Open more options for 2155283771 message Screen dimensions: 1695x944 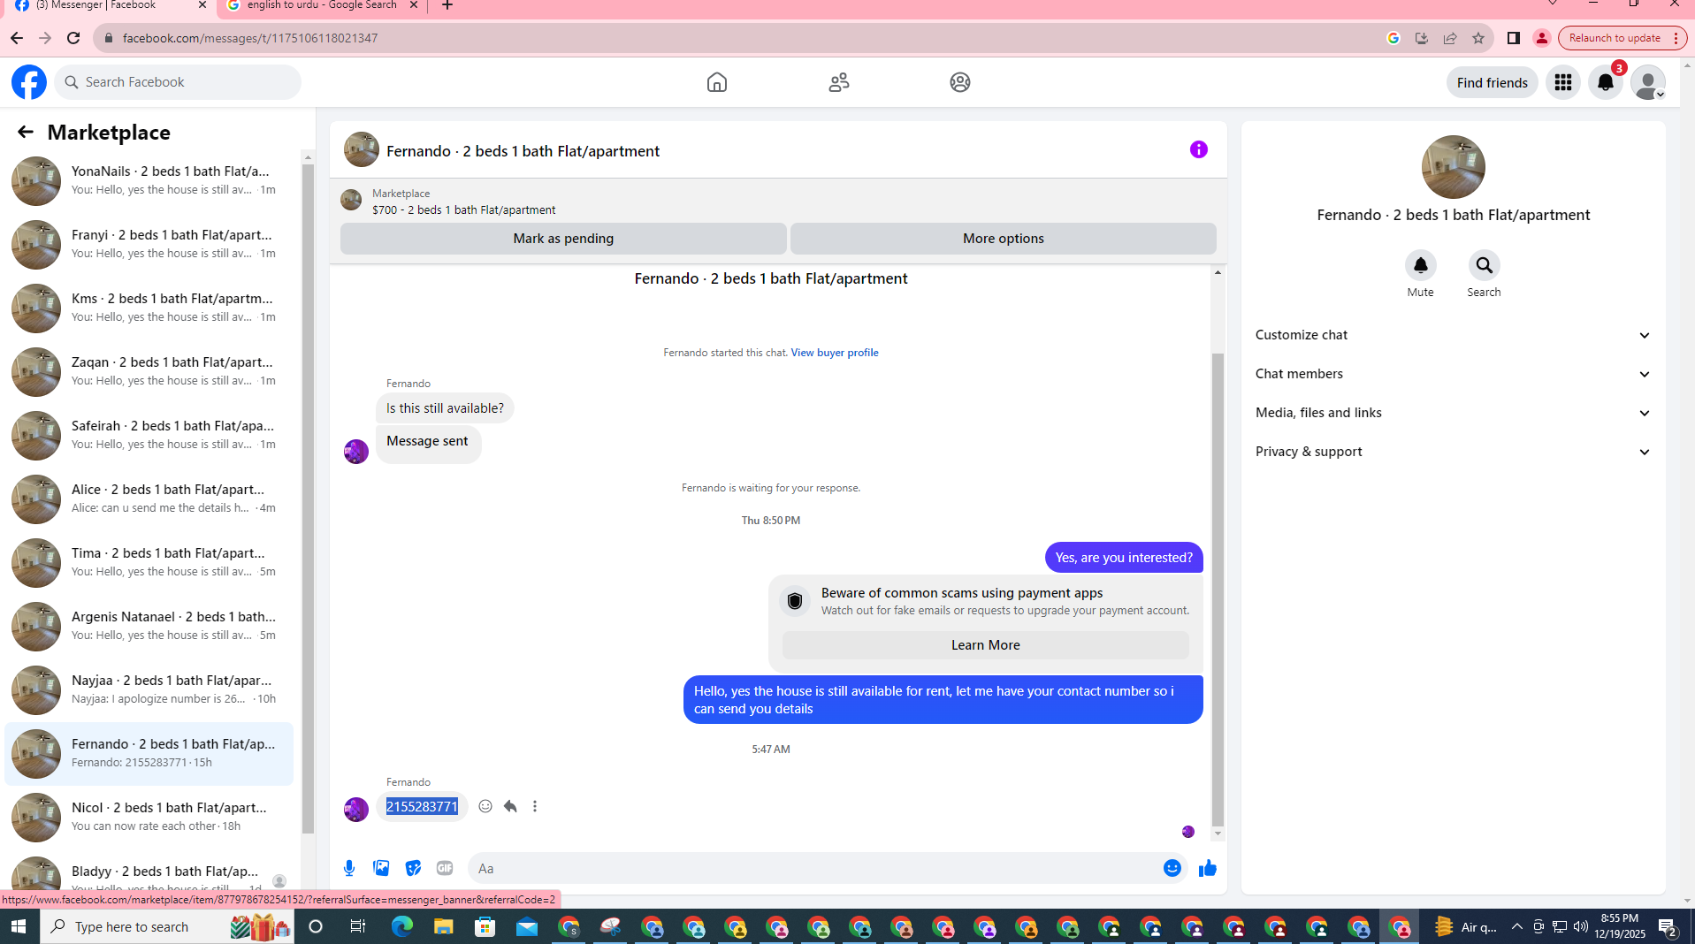535,806
